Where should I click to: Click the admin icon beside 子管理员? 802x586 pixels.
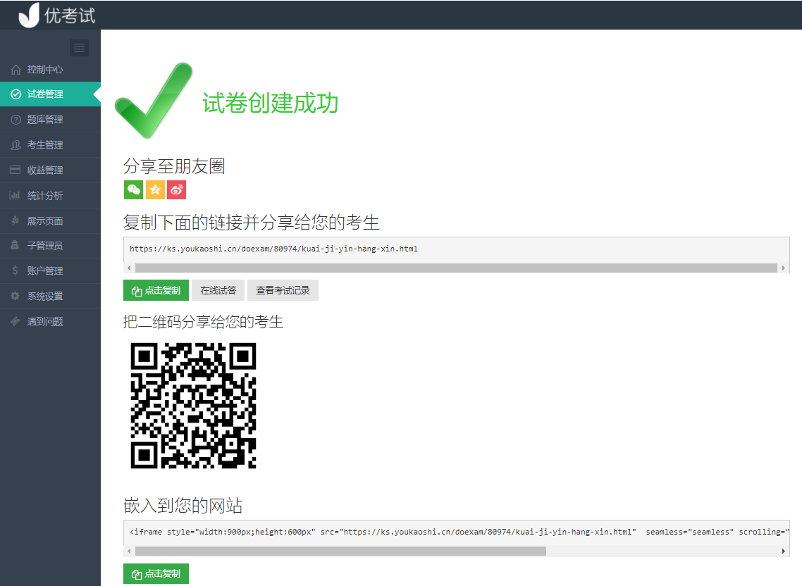pyautogui.click(x=15, y=245)
